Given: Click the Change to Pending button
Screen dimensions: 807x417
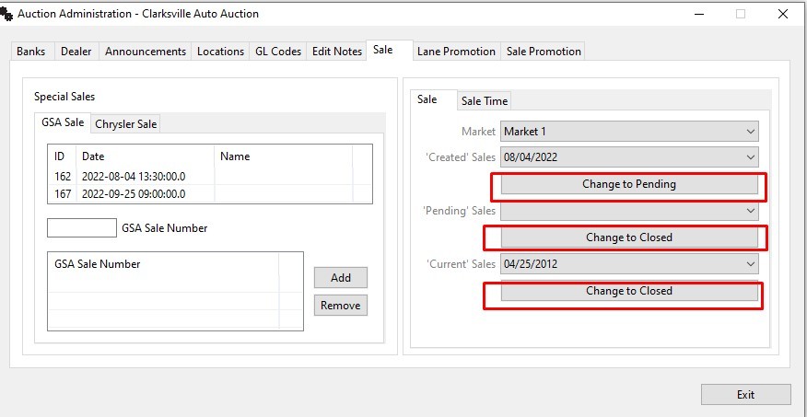Looking at the screenshot, I should 629,184.
